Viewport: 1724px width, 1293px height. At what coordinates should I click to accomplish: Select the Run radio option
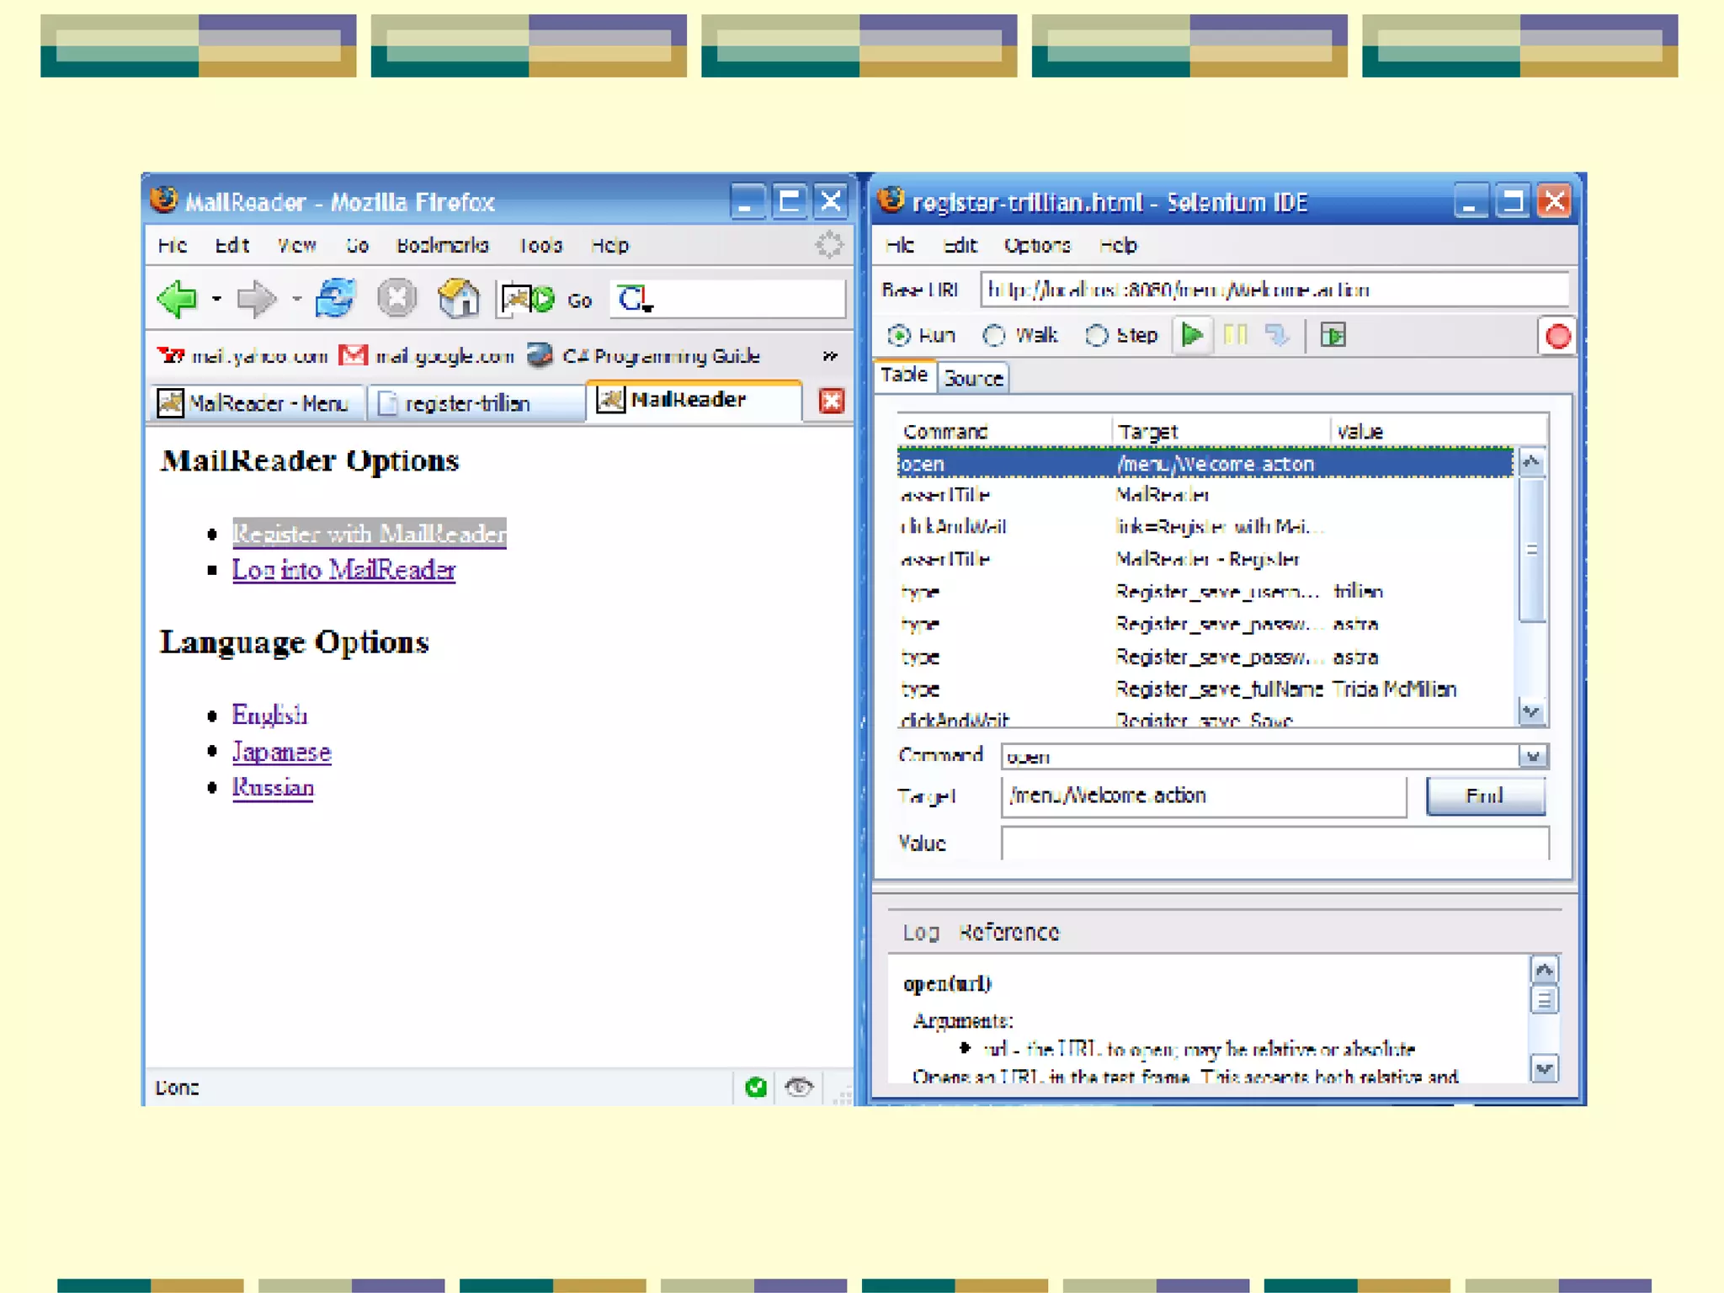(899, 336)
